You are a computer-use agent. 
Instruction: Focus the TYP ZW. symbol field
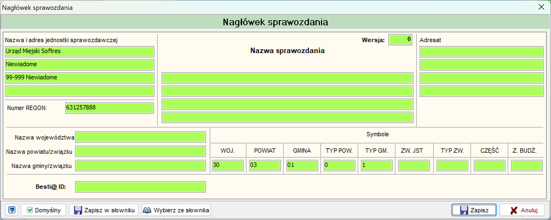tap(452, 166)
